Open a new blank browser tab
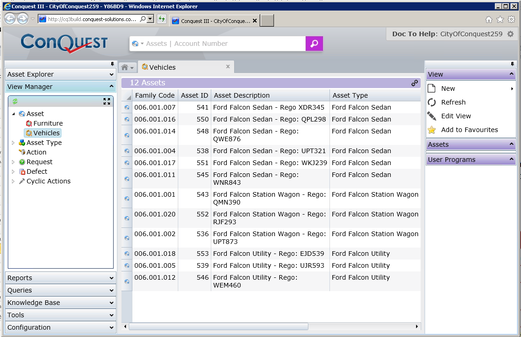The width and height of the screenshot is (521, 337). [267, 21]
